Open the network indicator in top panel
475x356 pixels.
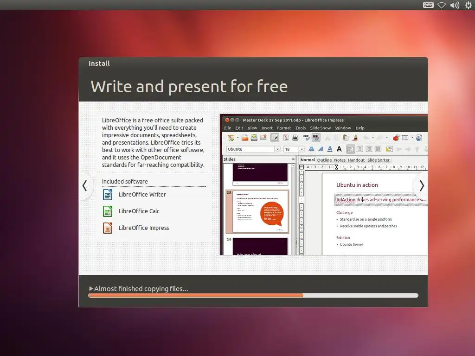point(442,5)
